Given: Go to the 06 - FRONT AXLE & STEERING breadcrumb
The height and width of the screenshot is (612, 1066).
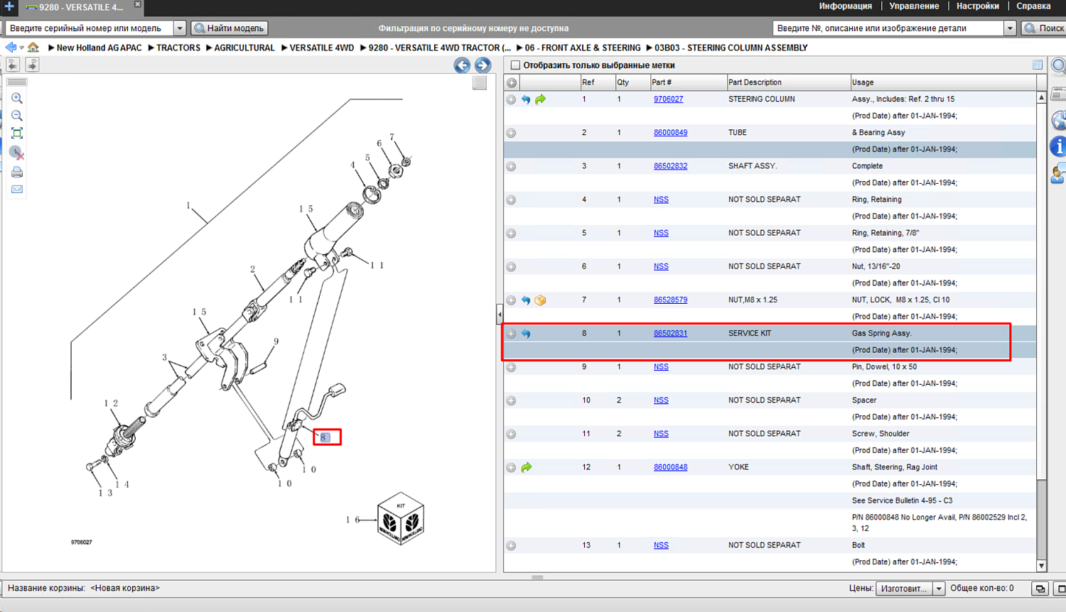Looking at the screenshot, I should (x=582, y=48).
